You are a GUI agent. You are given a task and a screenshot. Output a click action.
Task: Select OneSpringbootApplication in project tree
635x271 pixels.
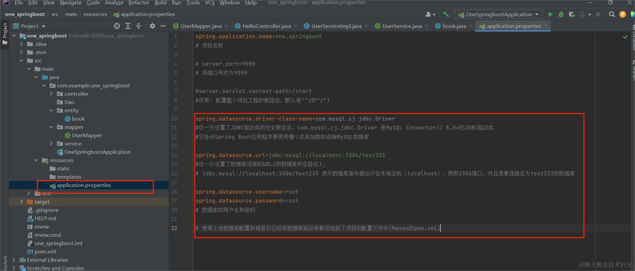(x=94, y=152)
